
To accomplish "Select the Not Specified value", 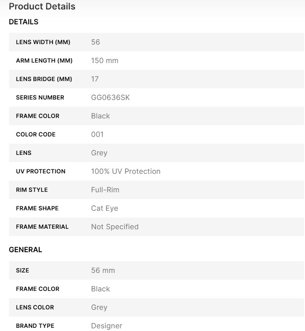I will (115, 227).
